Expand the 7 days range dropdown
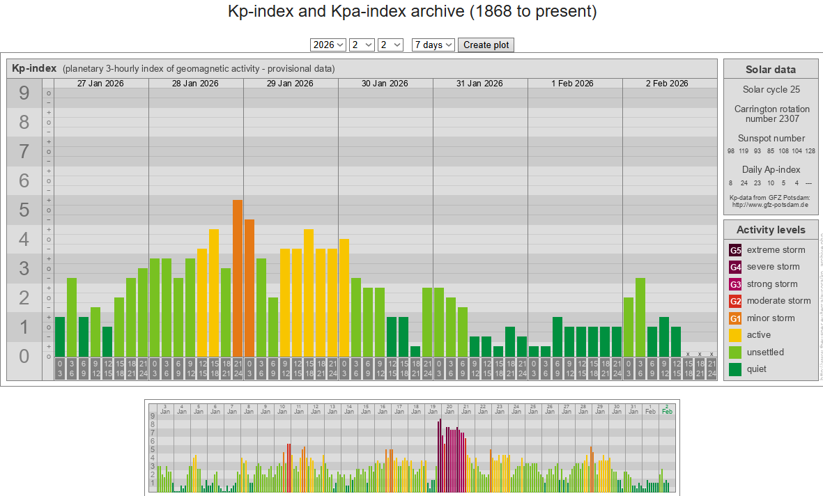The width and height of the screenshot is (823, 496). (x=433, y=45)
